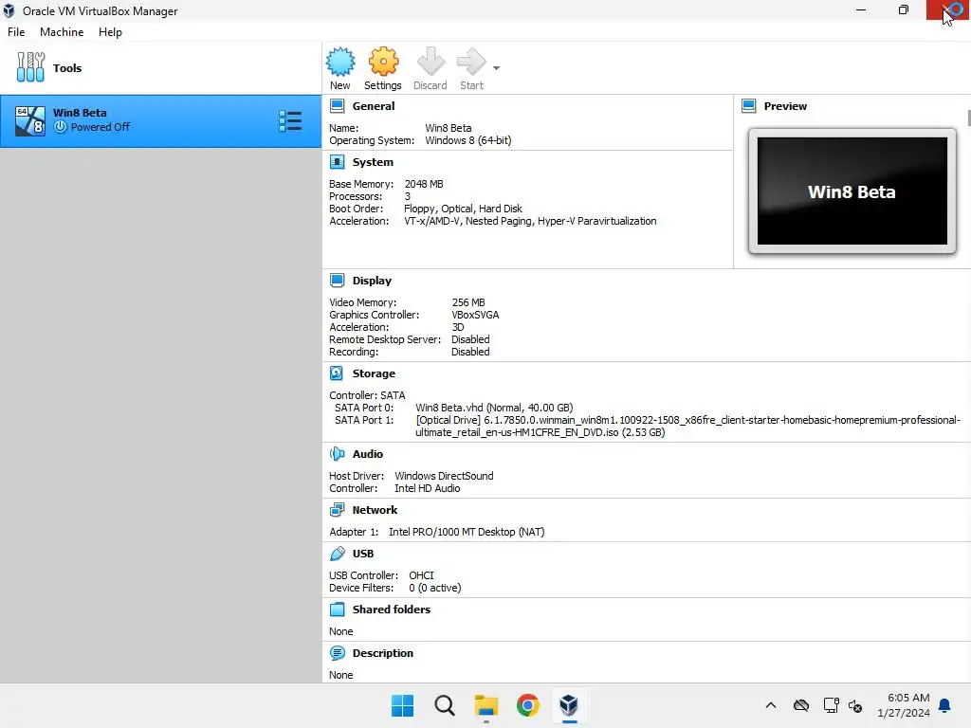
Task: Click the Win8 Beta.vhd SATA Port 0 entry
Action: [x=494, y=408]
